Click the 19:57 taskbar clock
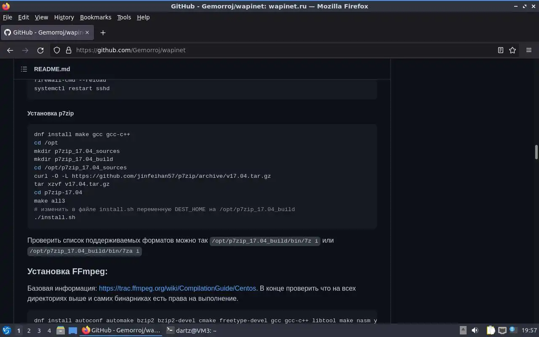539x337 pixels. [x=529, y=331]
